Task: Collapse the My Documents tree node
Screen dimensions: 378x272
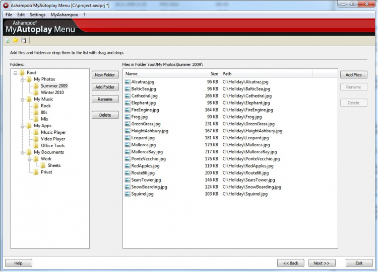Action: coord(22,152)
